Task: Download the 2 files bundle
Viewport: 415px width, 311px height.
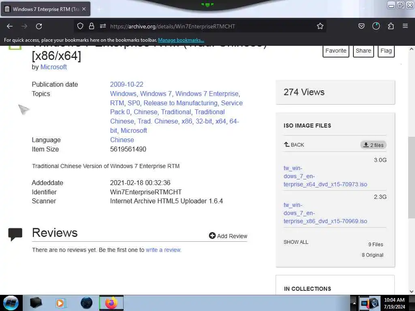Action: pyautogui.click(x=373, y=145)
